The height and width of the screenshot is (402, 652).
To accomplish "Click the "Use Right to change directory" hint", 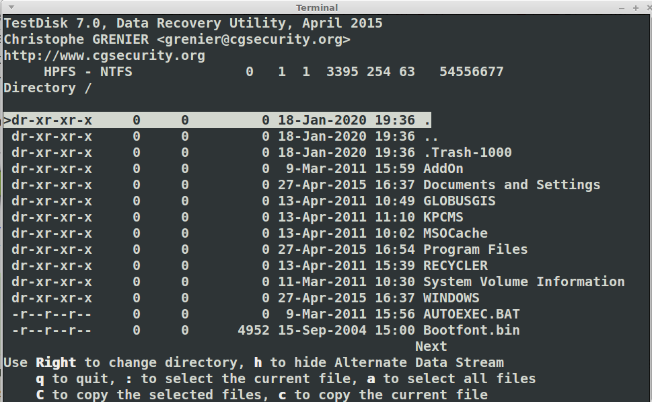I will pos(124,363).
